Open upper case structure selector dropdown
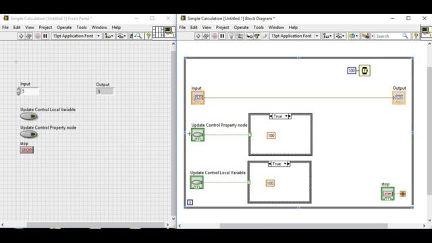Image resolution: width=432 pixels, height=243 pixels. [286, 116]
